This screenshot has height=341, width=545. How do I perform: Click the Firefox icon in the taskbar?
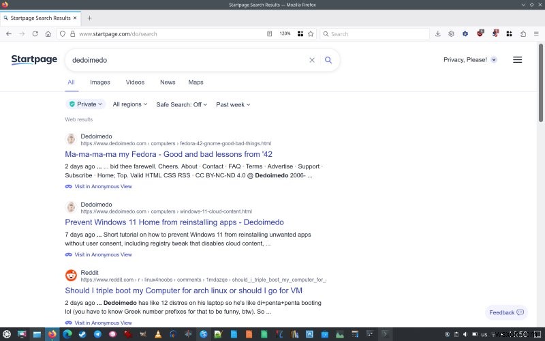[x=52, y=334]
